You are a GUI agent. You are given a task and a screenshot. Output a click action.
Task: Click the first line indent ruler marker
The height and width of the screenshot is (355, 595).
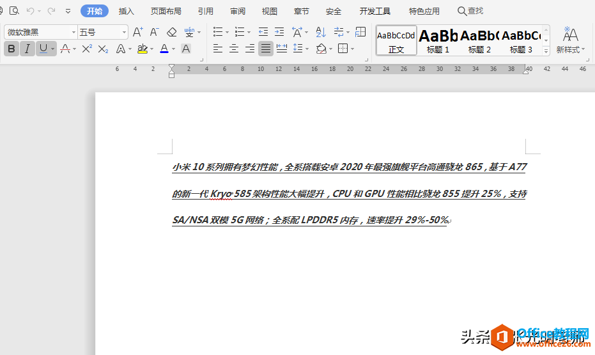(171, 67)
